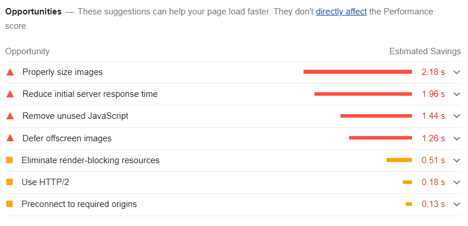Click the 1.96 s estimated savings value
The width and height of the screenshot is (468, 226).
(x=433, y=94)
